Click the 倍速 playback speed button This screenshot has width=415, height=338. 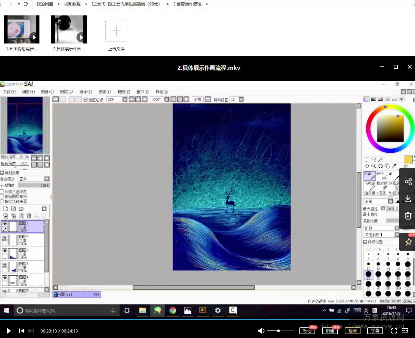click(x=330, y=330)
